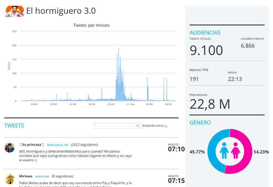The width and height of the screenshot is (273, 187).
Task: Click the Tweets por minuto chart title
Action: tap(91, 25)
